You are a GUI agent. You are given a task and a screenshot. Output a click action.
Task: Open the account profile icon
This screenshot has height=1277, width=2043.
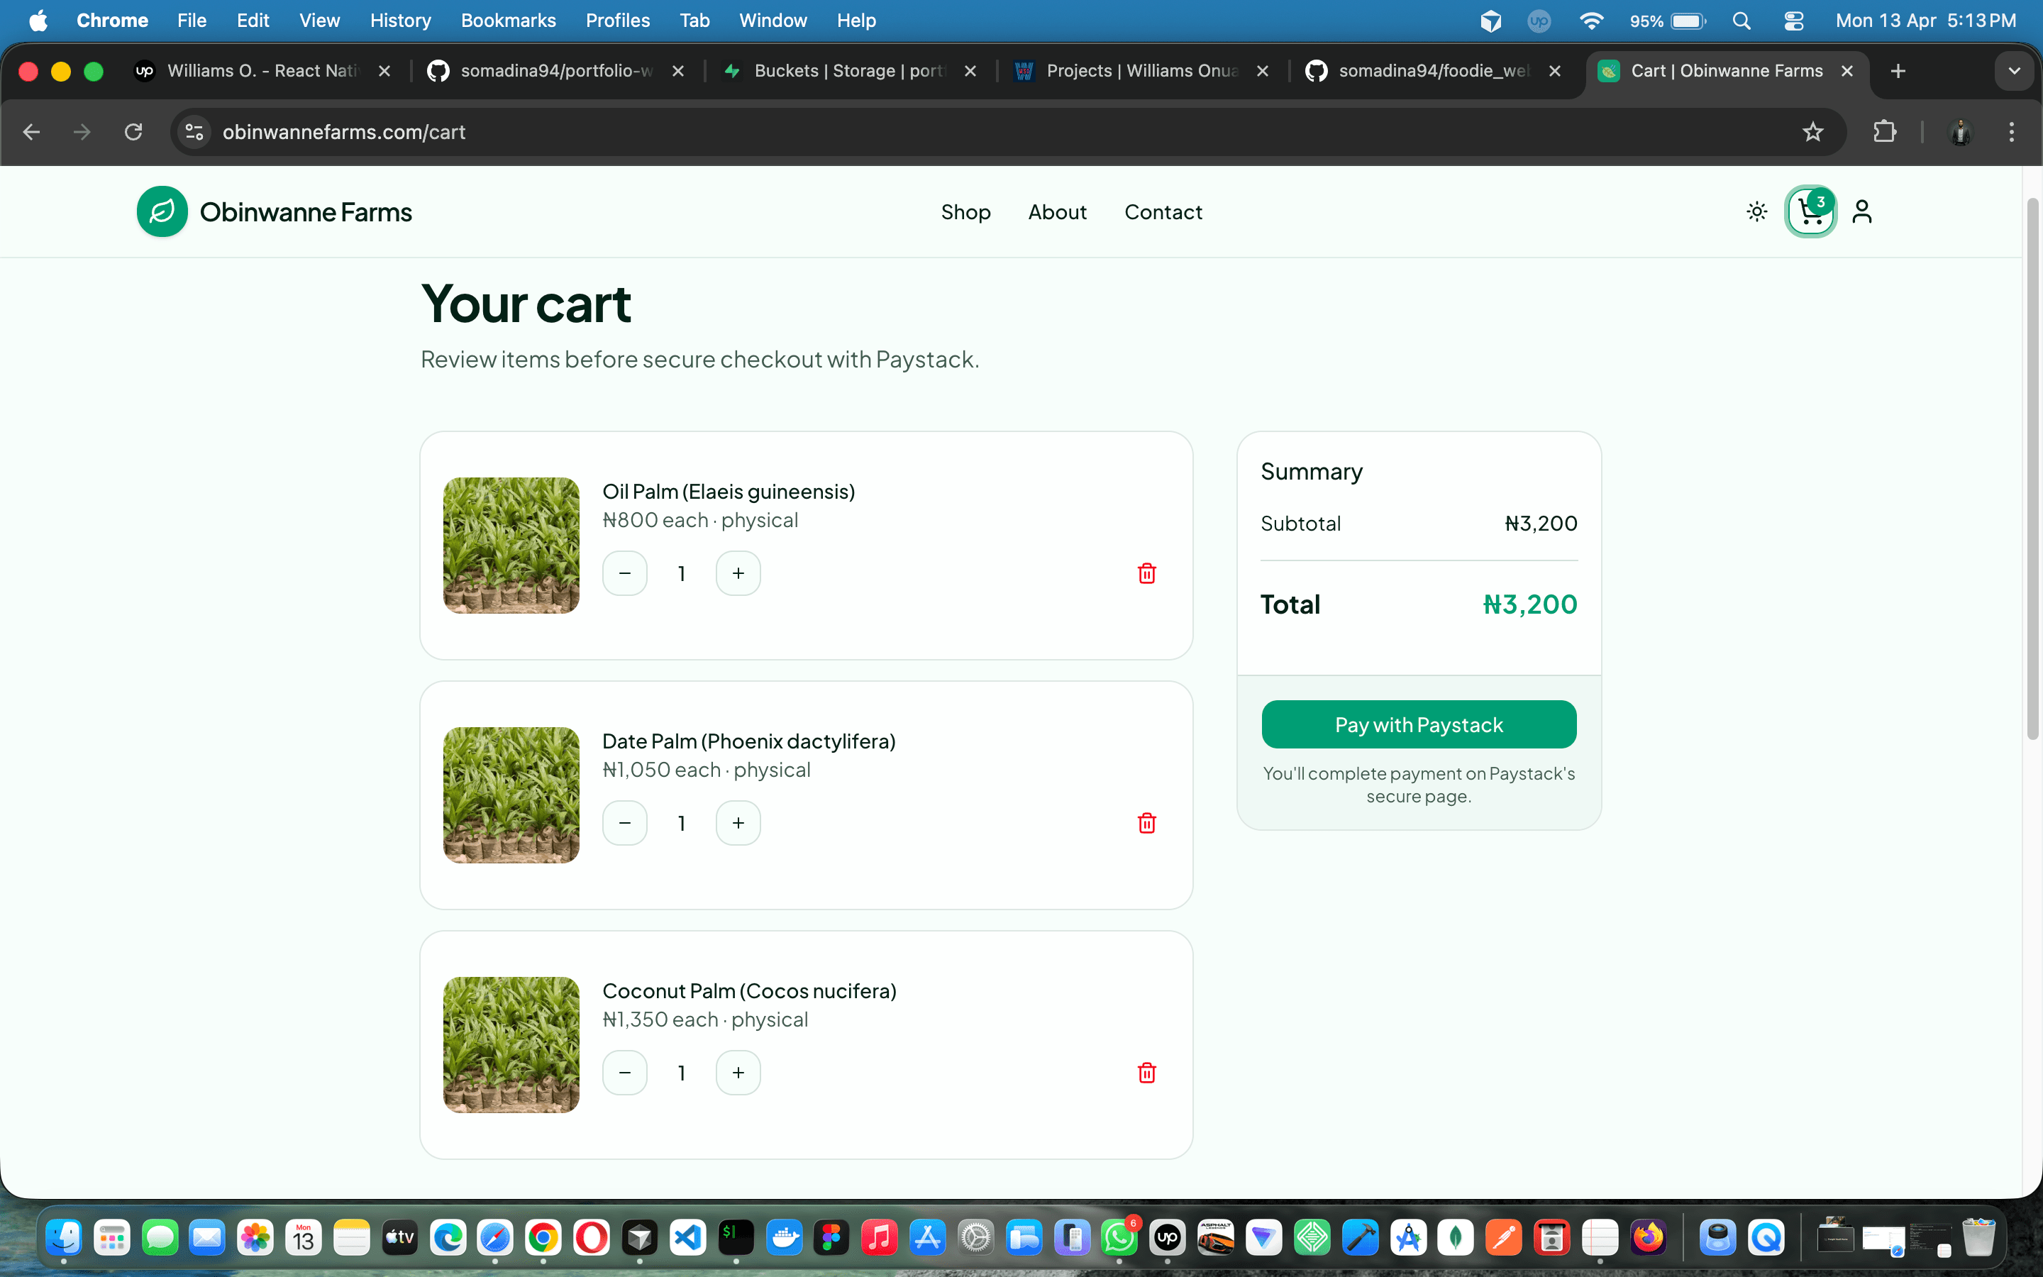pyautogui.click(x=1862, y=212)
